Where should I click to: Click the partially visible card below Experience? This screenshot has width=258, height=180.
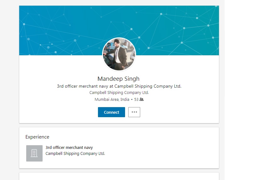[x=119, y=177]
